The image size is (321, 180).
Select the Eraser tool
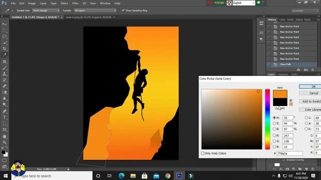(x=5, y=86)
